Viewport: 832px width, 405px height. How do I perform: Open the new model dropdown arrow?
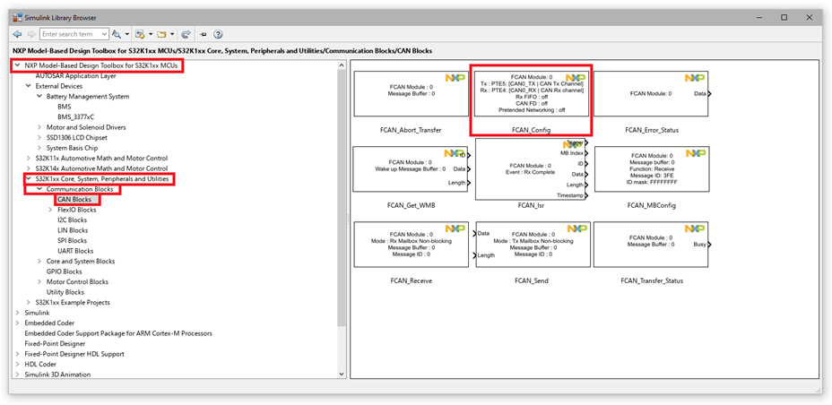(151, 34)
